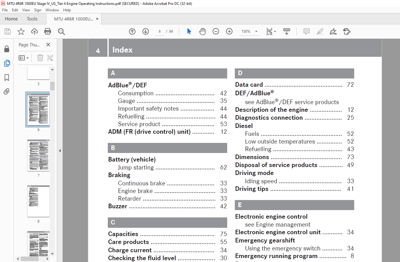Enable scrolling mode with the keyboard icon

coord(287,31)
